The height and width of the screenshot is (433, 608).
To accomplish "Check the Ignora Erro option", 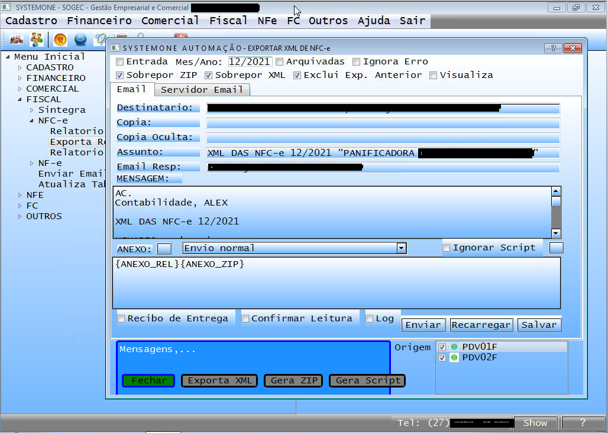I will [x=357, y=61].
